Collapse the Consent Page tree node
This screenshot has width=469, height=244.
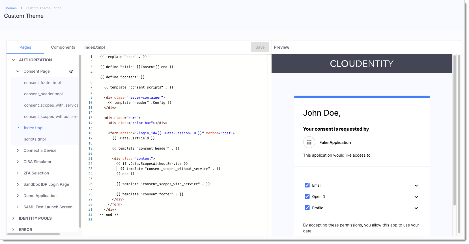tap(18, 71)
